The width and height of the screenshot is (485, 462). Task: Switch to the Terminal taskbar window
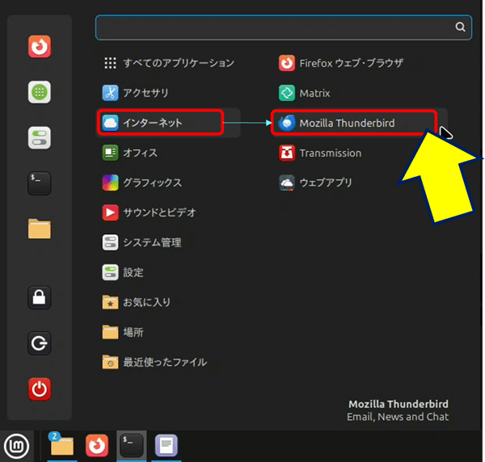(x=132, y=446)
